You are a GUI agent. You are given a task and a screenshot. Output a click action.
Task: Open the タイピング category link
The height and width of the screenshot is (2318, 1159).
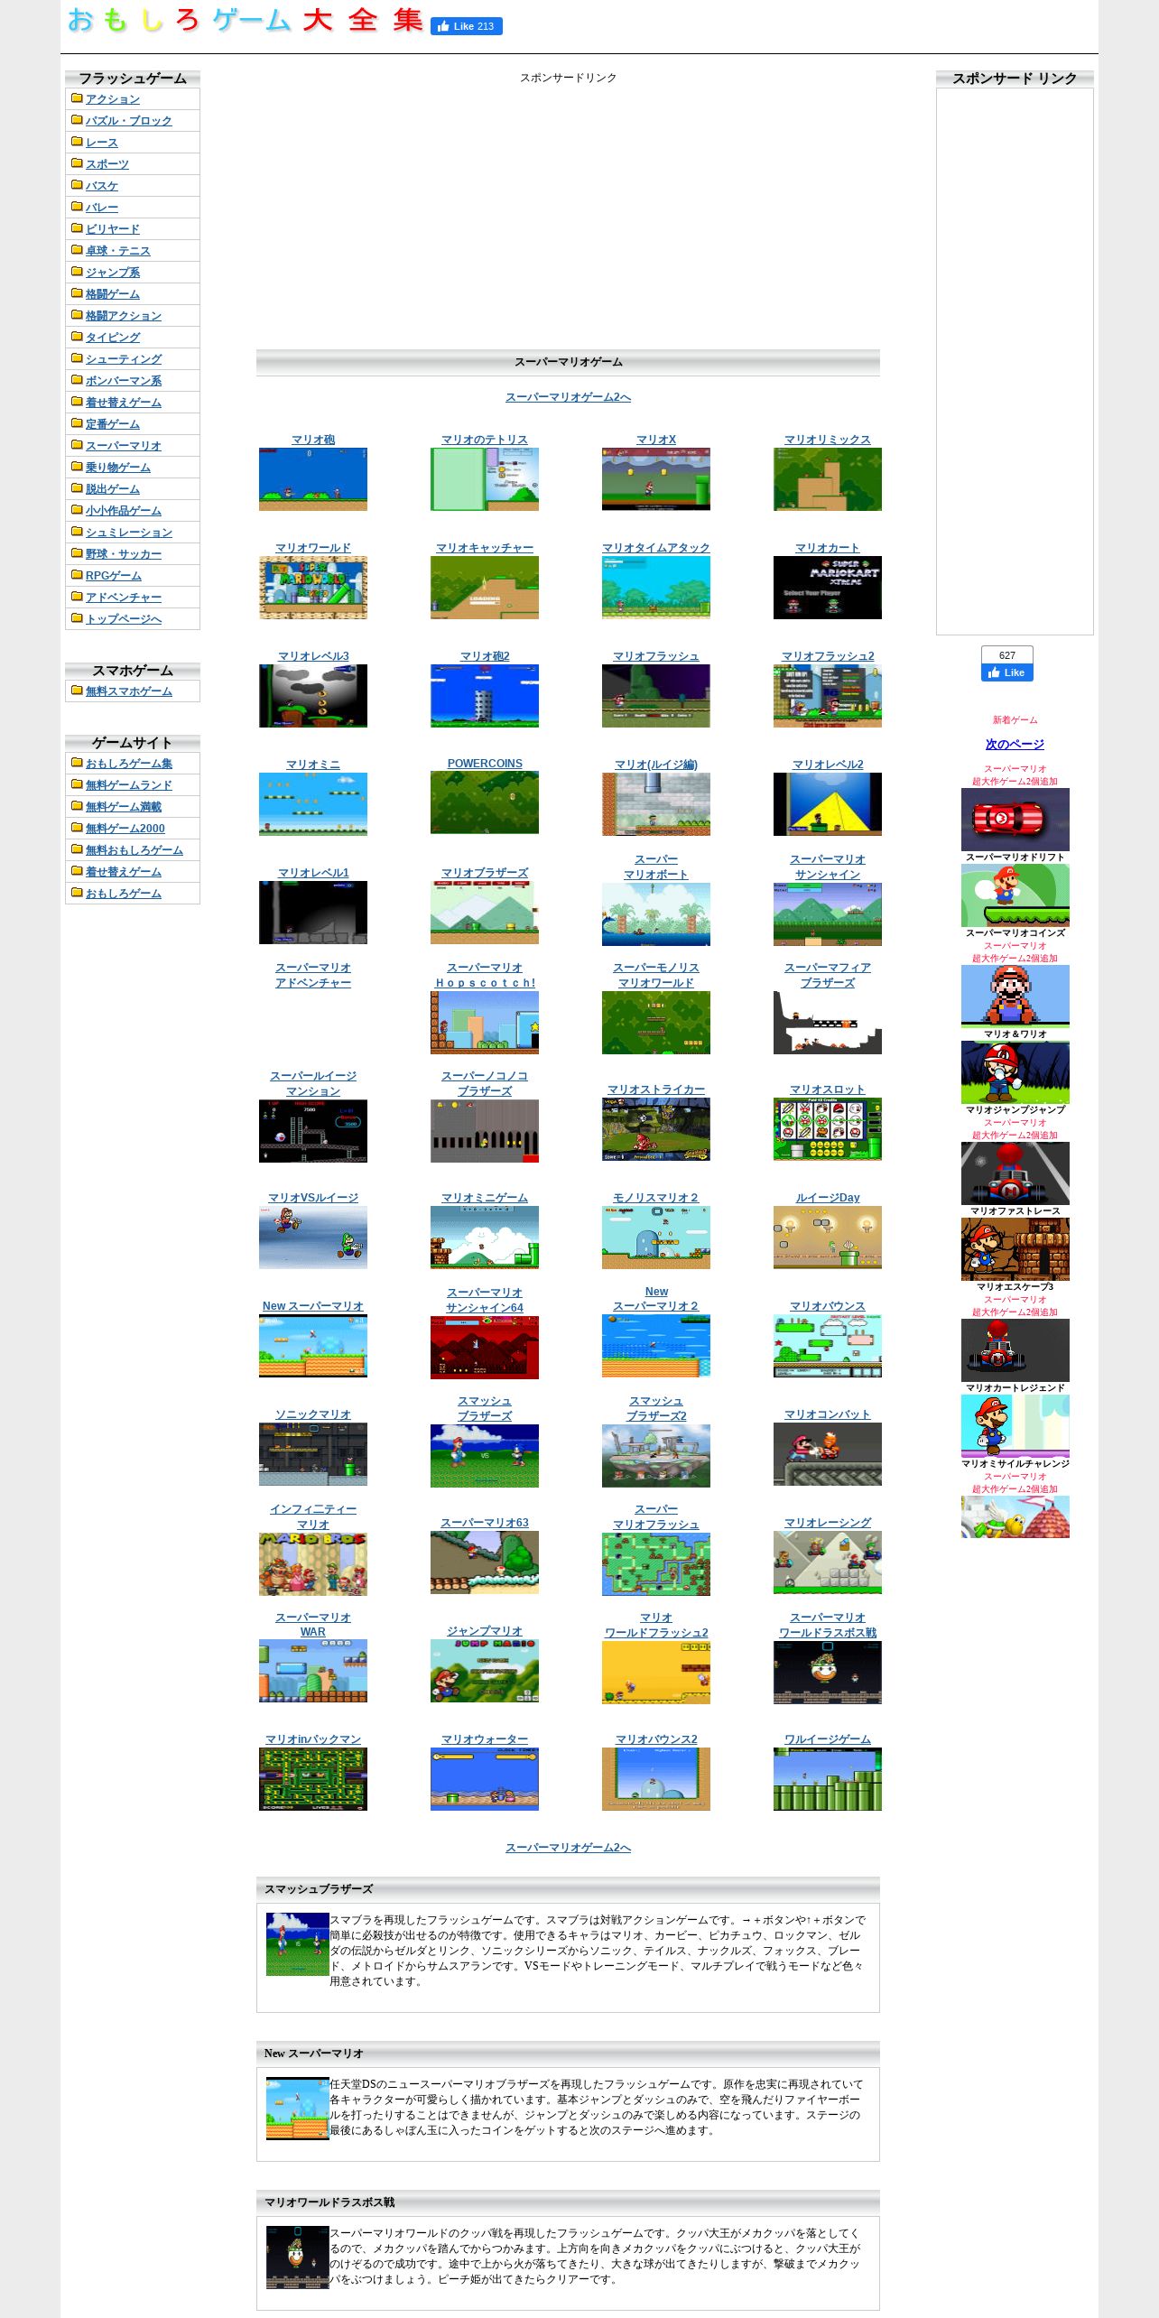click(x=113, y=338)
